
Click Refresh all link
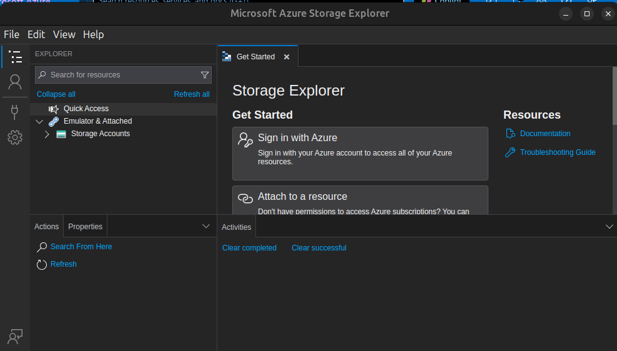coord(192,94)
